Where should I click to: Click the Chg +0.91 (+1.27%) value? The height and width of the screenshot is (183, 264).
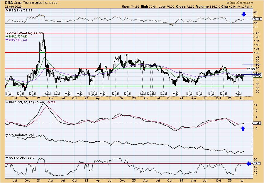(236, 6)
